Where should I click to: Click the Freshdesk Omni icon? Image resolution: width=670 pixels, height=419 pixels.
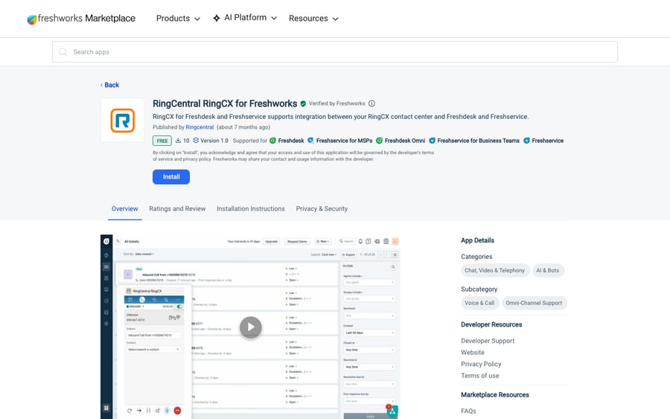[x=379, y=141]
